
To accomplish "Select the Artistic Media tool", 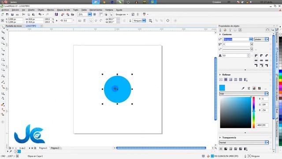I will pyautogui.click(x=3, y=54).
